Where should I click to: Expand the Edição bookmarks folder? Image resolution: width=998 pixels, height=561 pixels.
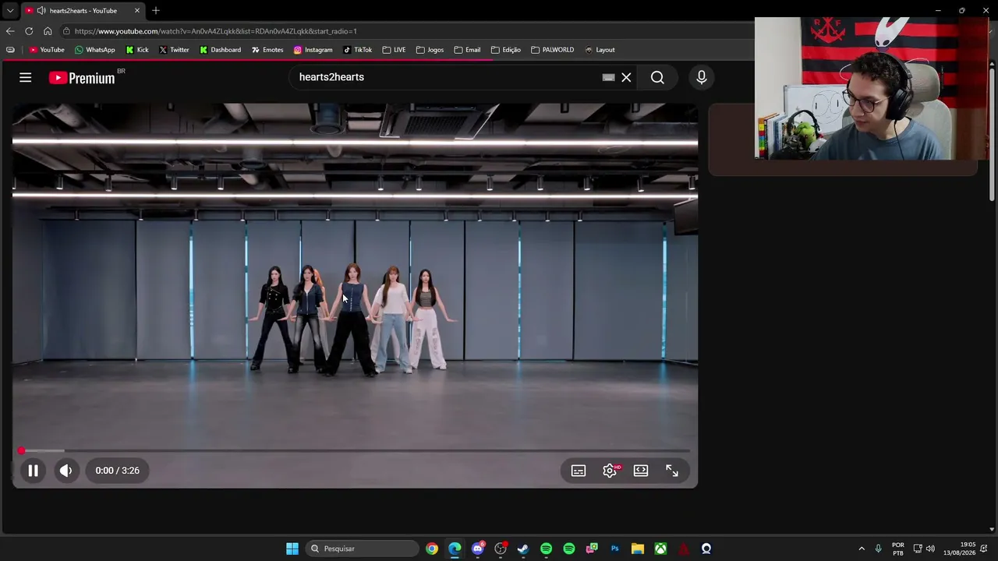pyautogui.click(x=506, y=50)
